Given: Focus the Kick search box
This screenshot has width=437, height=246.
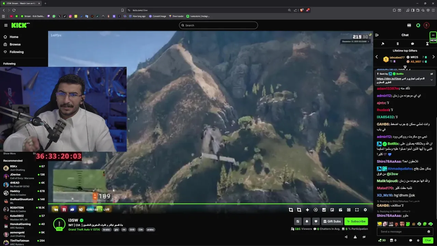Looking at the screenshot, I should click(x=218, y=25).
